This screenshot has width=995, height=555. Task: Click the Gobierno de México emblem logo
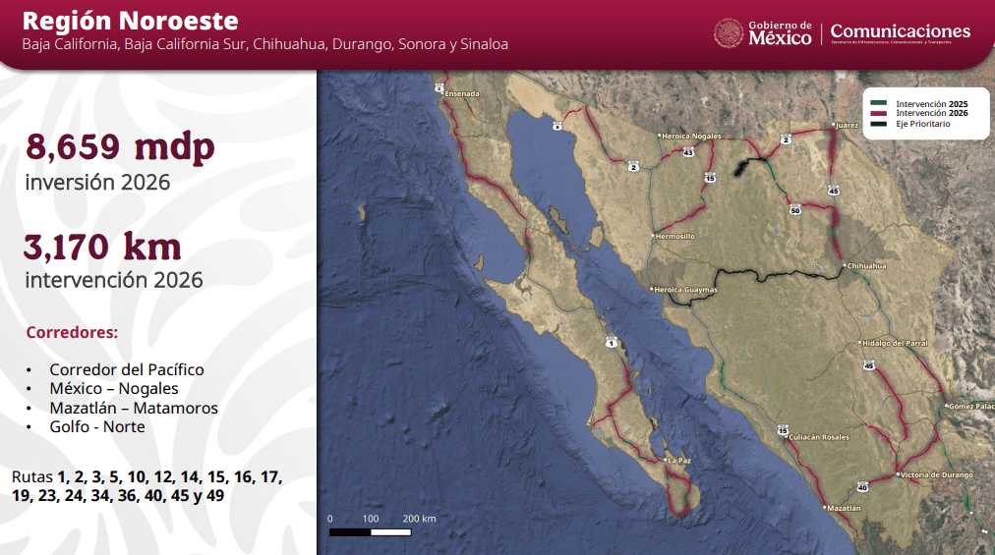729,33
